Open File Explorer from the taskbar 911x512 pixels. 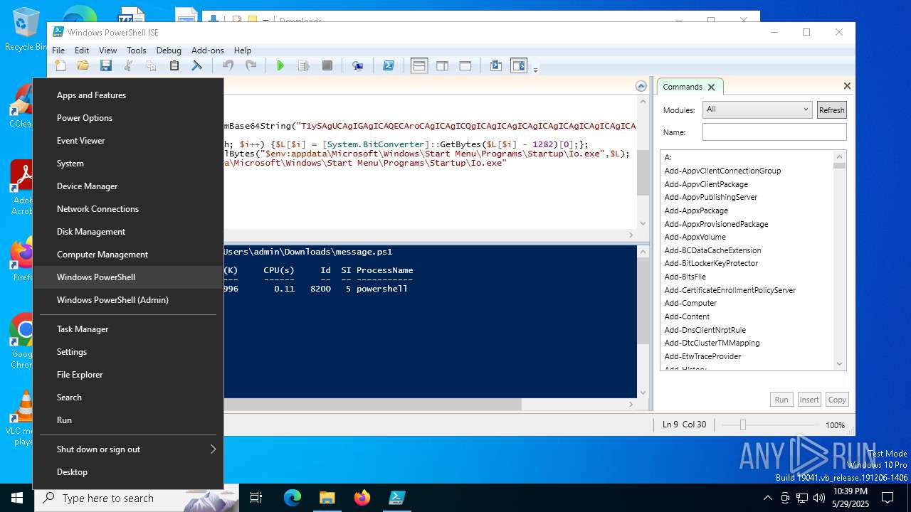click(x=327, y=498)
